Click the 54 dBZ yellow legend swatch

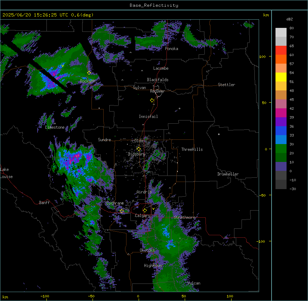coord(281,77)
